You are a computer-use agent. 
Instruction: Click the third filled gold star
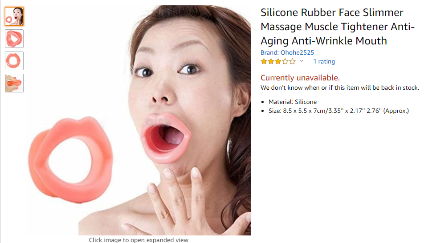278,61
